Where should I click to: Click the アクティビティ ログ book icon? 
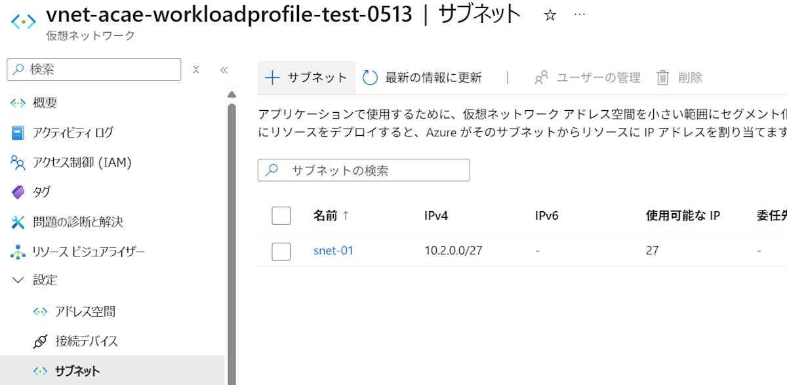tap(18, 132)
